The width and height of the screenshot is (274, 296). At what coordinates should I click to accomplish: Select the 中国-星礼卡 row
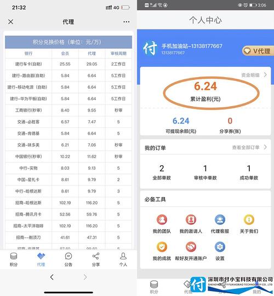coord(68,179)
